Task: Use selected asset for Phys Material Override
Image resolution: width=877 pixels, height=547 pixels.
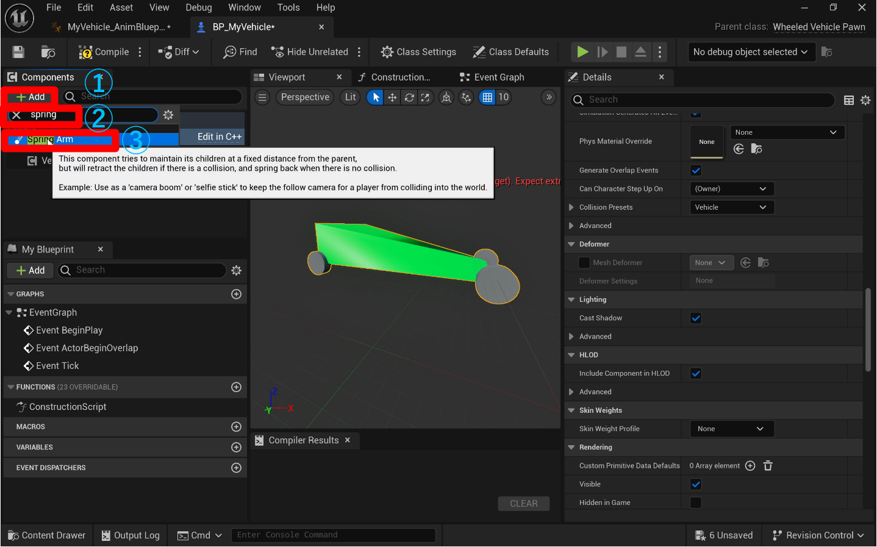Action: (739, 149)
